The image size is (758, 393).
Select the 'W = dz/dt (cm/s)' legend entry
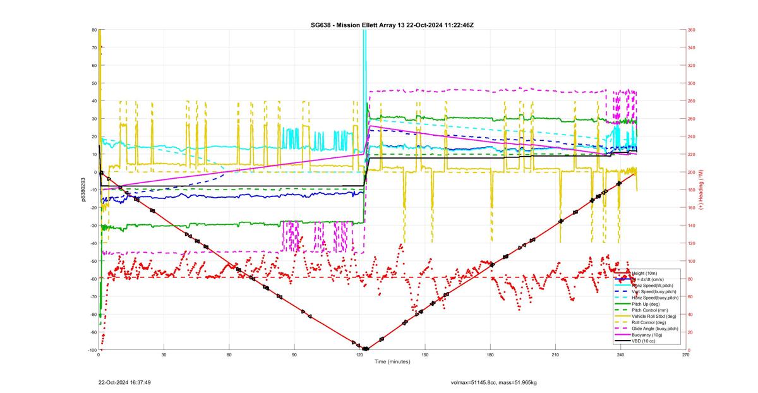point(647,279)
